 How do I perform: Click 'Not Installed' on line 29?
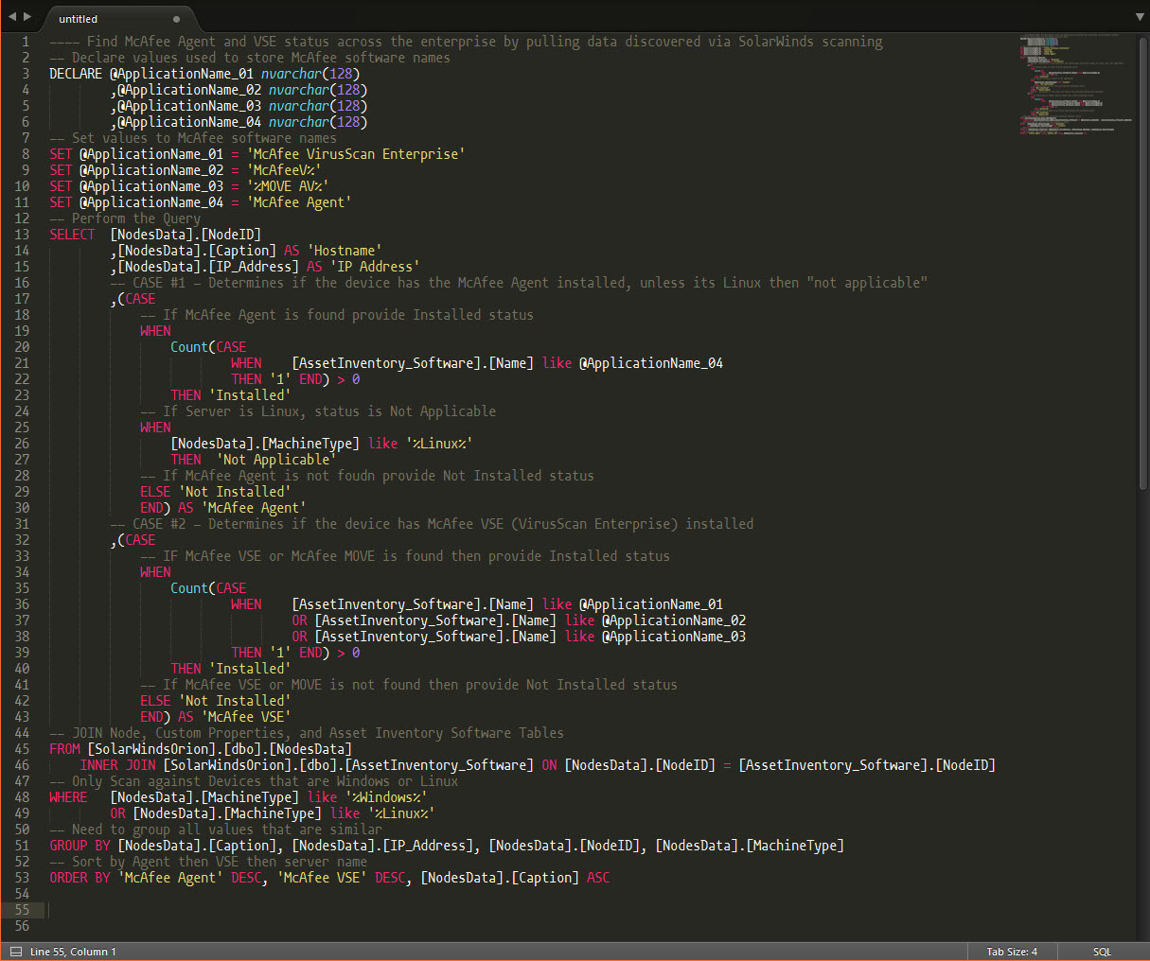(x=235, y=492)
